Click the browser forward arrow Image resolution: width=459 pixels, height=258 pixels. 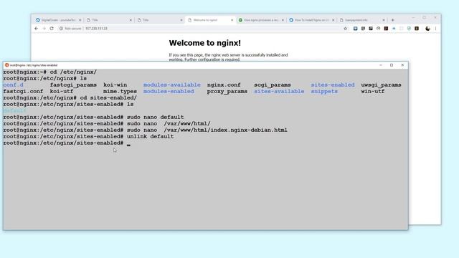click(x=44, y=29)
